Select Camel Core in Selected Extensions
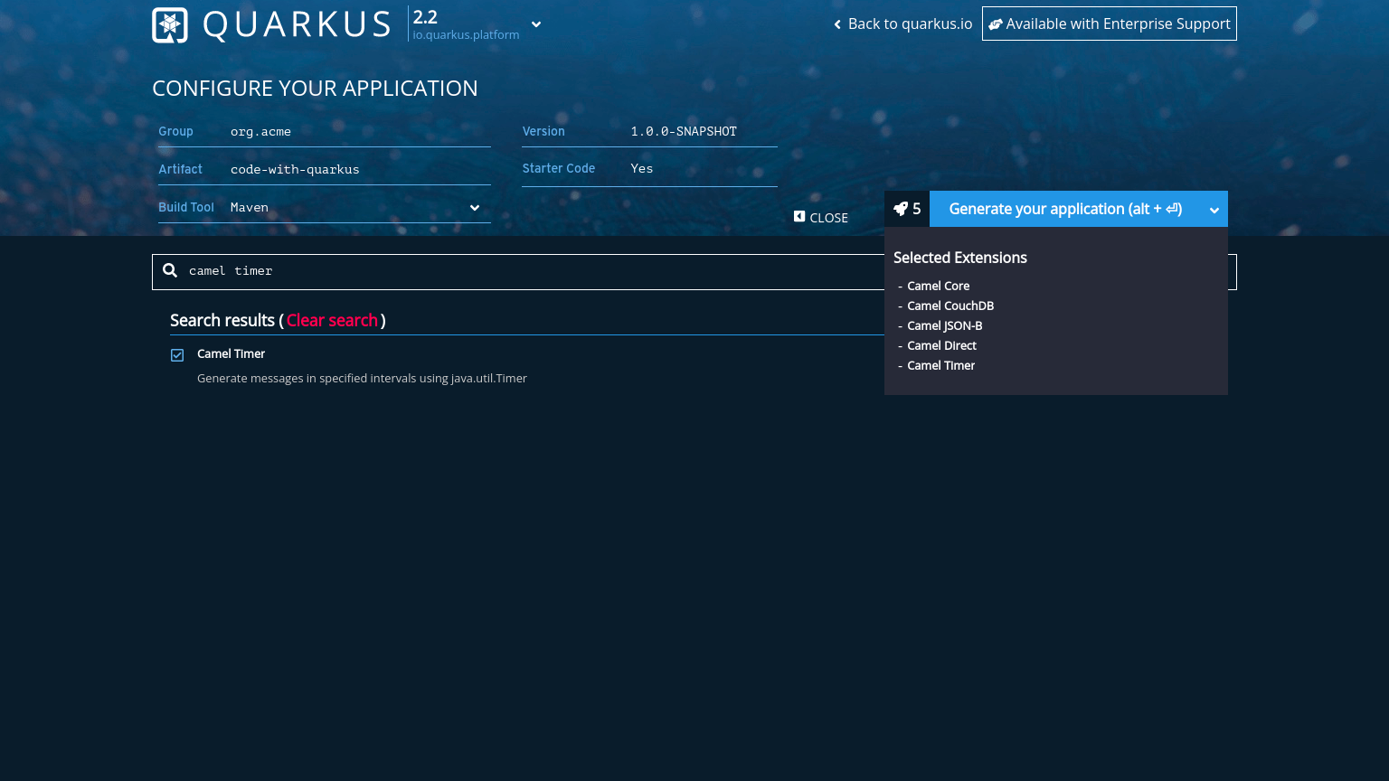This screenshot has height=781, width=1389. click(x=938, y=286)
